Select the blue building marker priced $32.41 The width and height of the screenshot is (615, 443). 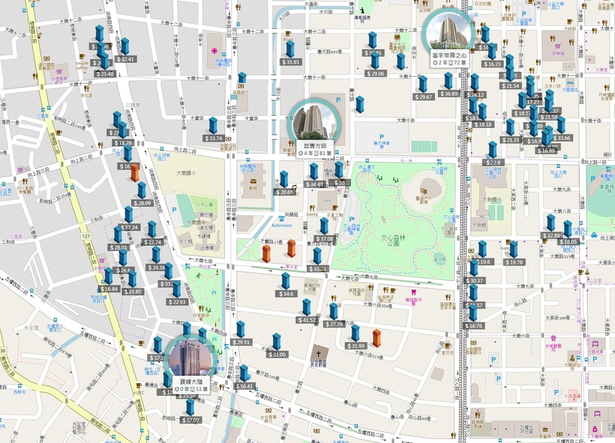[125, 46]
